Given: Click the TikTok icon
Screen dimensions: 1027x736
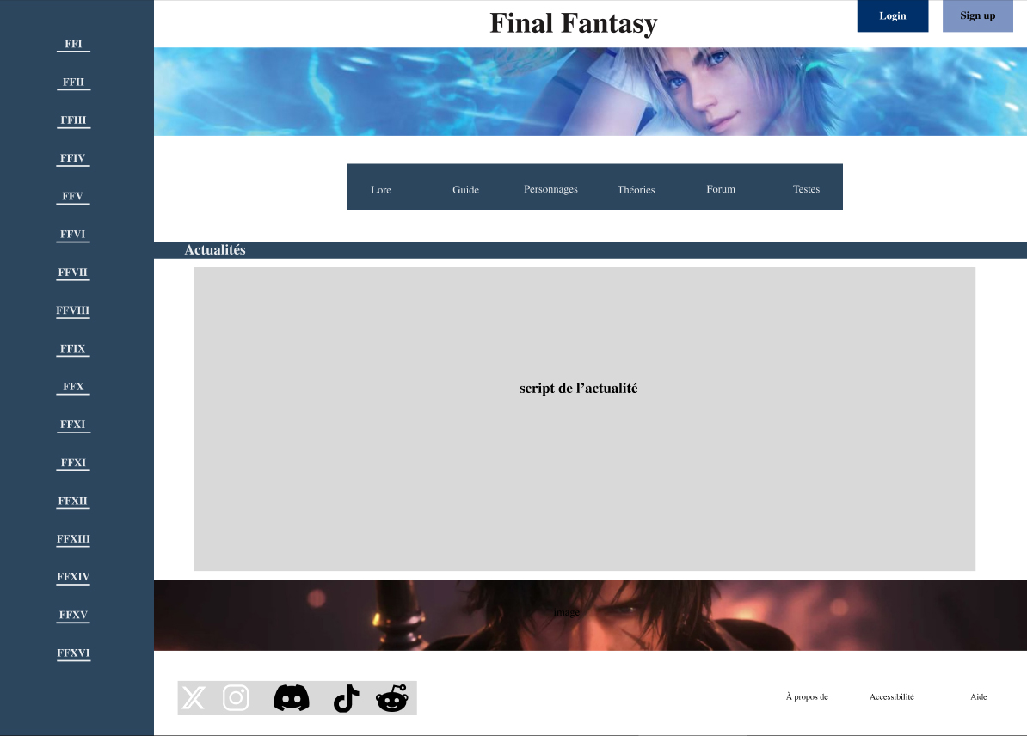Looking at the screenshot, I should point(346,698).
